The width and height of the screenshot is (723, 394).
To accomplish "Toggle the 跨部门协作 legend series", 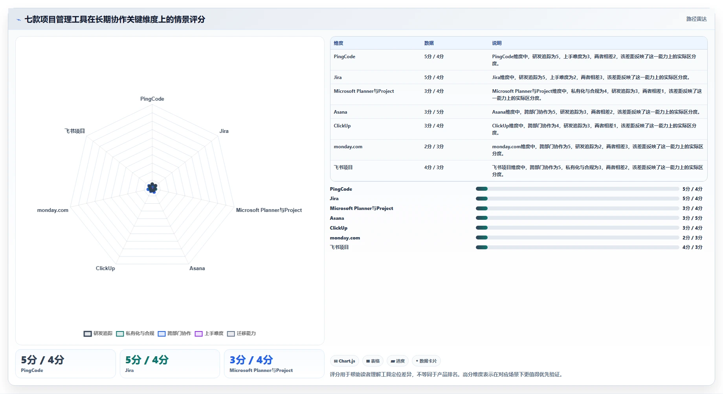I will click(174, 333).
